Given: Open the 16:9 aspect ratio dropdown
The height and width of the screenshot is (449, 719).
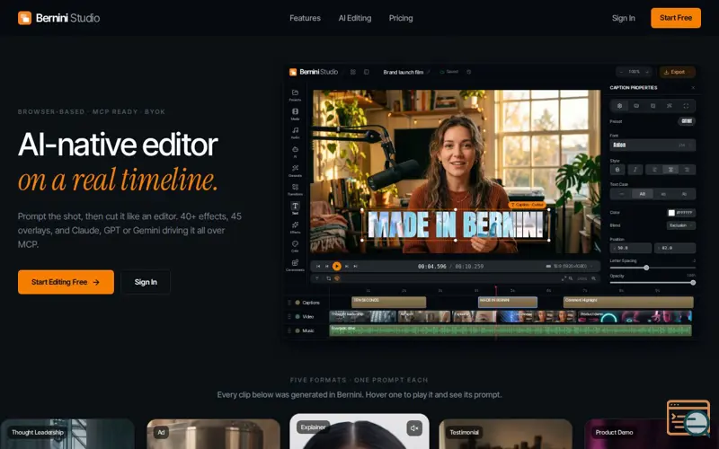Looking at the screenshot, I should click(569, 266).
